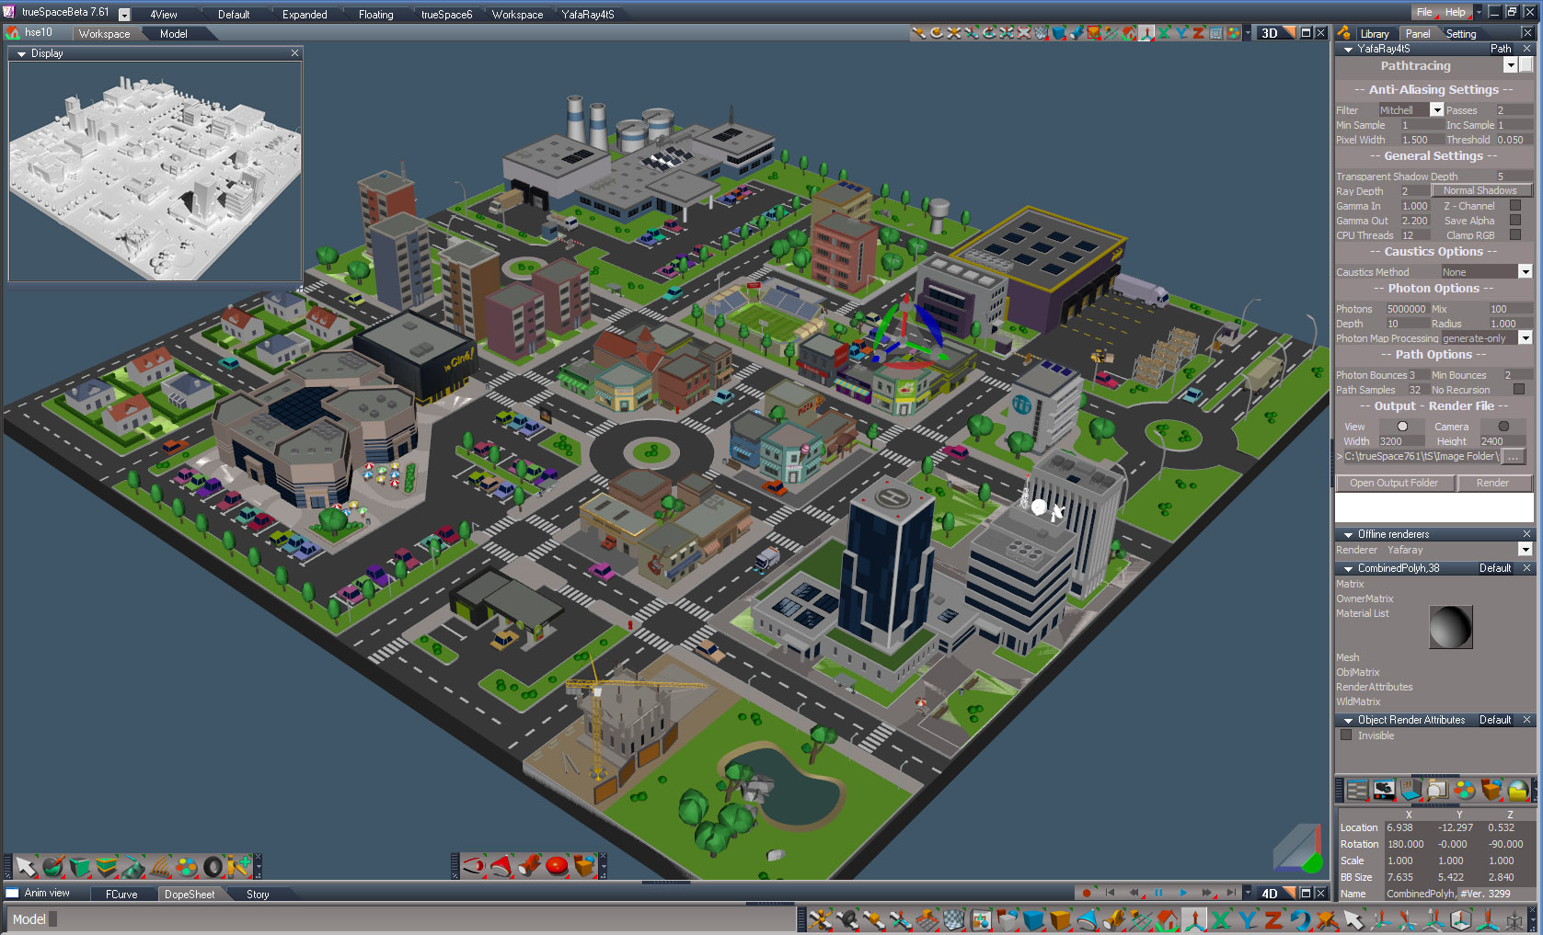1543x935 pixels.
Task: Switch to the Expanded layout tab
Action: 305,14
